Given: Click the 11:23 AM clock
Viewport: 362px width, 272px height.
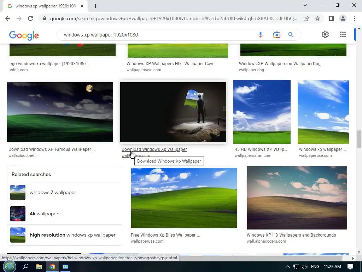Looking at the screenshot, I should coord(332,267).
